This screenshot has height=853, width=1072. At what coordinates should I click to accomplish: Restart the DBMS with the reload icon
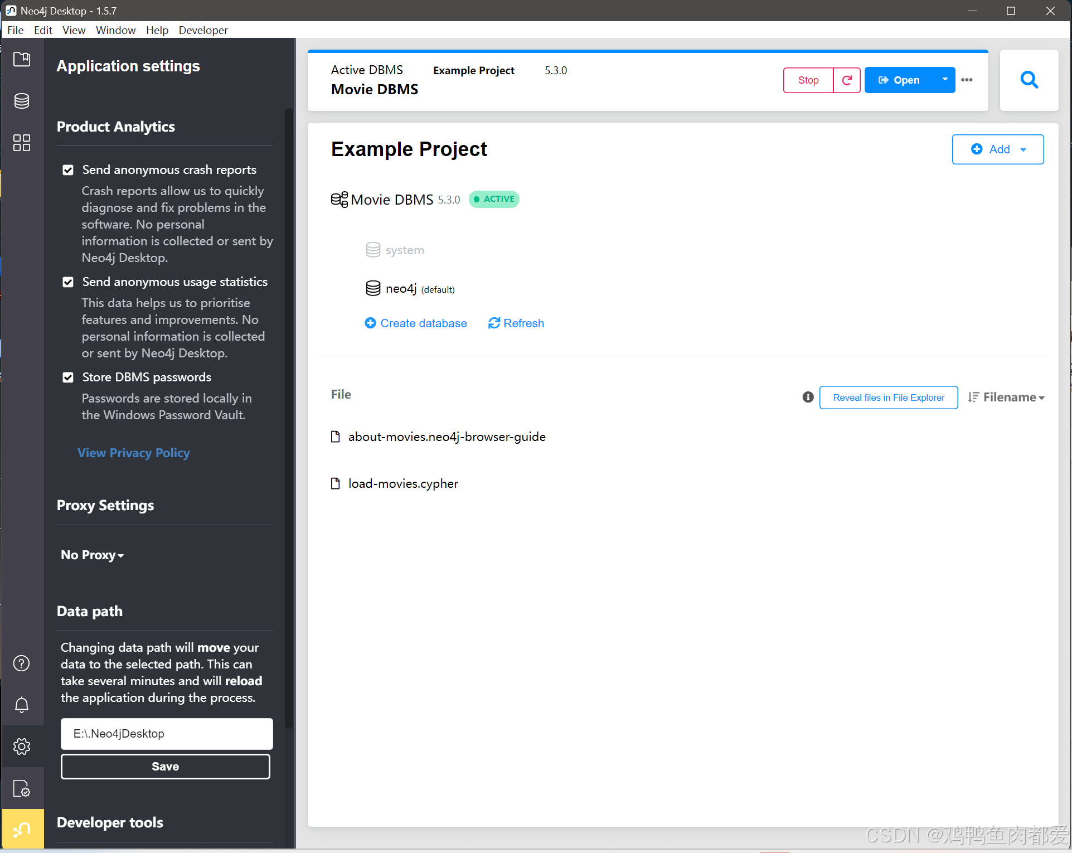(847, 80)
